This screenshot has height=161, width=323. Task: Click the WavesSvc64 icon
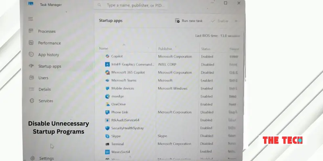(107, 152)
